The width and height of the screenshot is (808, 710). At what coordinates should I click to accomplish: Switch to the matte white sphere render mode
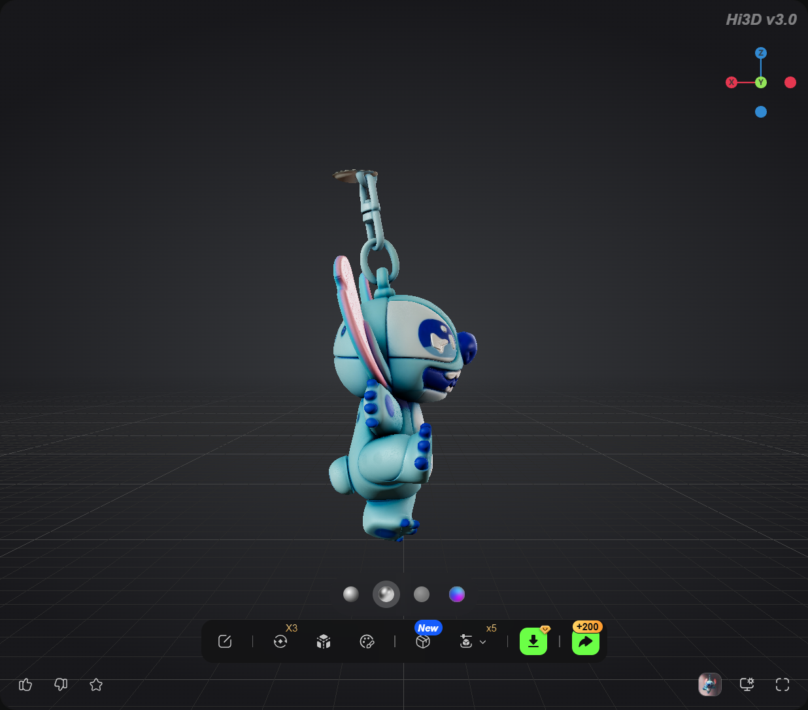(351, 594)
